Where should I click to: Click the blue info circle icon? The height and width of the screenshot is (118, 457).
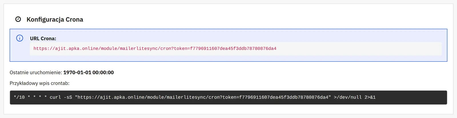pos(20,38)
